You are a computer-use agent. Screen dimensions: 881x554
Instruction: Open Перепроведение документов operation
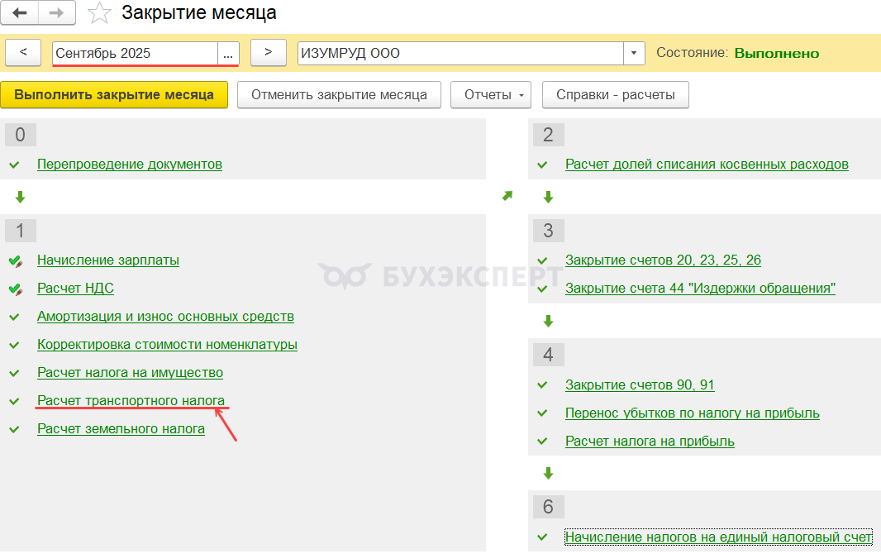[130, 164]
